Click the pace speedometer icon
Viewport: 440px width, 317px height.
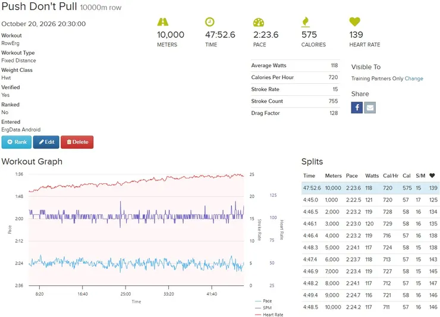259,23
